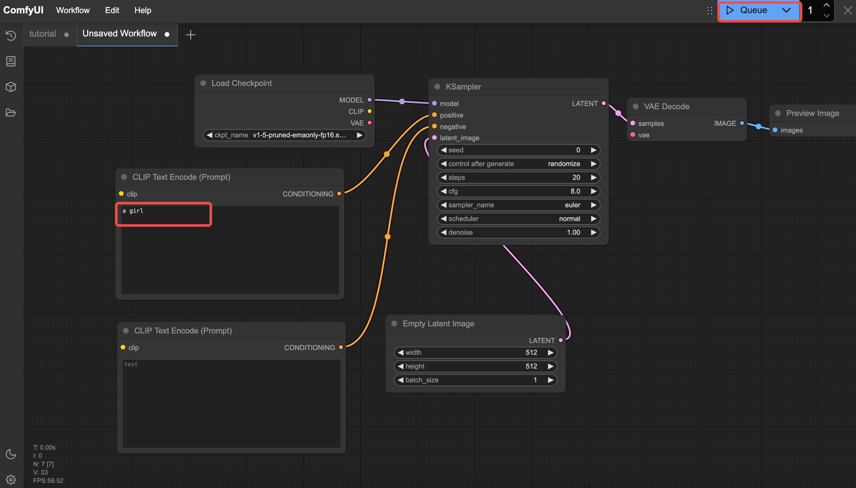
Task: Click the Queue dropdown arrow
Action: click(787, 9)
